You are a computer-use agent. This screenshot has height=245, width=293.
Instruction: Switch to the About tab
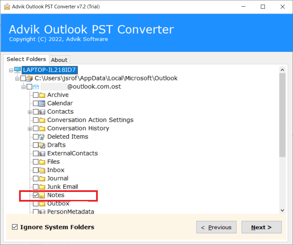tap(59, 60)
